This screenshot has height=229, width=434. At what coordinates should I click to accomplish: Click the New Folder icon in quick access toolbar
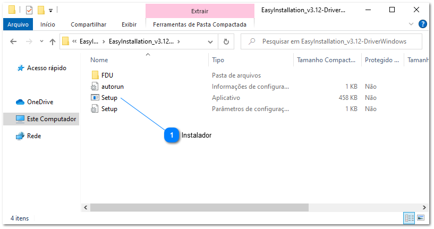click(41, 10)
